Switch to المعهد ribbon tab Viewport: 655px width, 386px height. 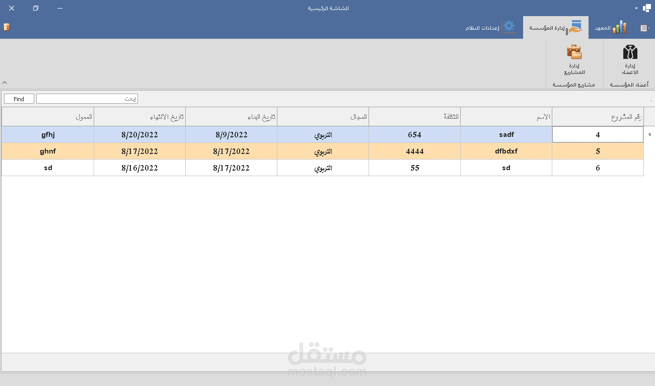tap(610, 28)
